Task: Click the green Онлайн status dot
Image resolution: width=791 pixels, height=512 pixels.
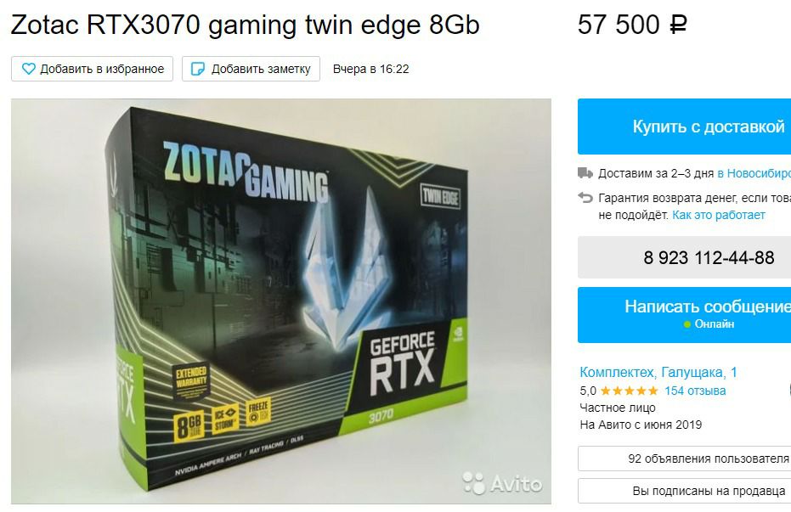Action: click(x=686, y=324)
